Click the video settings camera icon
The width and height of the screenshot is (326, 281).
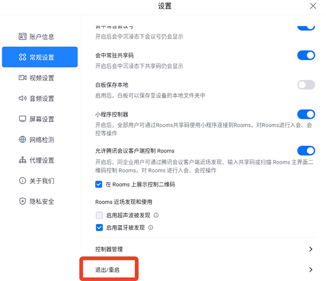click(22, 78)
